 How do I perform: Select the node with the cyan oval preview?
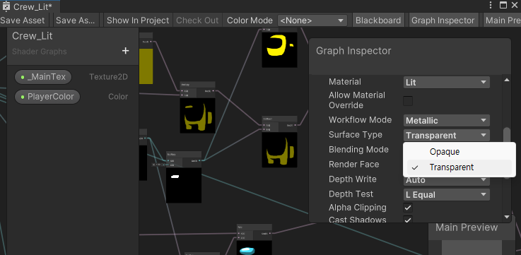[x=254, y=239]
